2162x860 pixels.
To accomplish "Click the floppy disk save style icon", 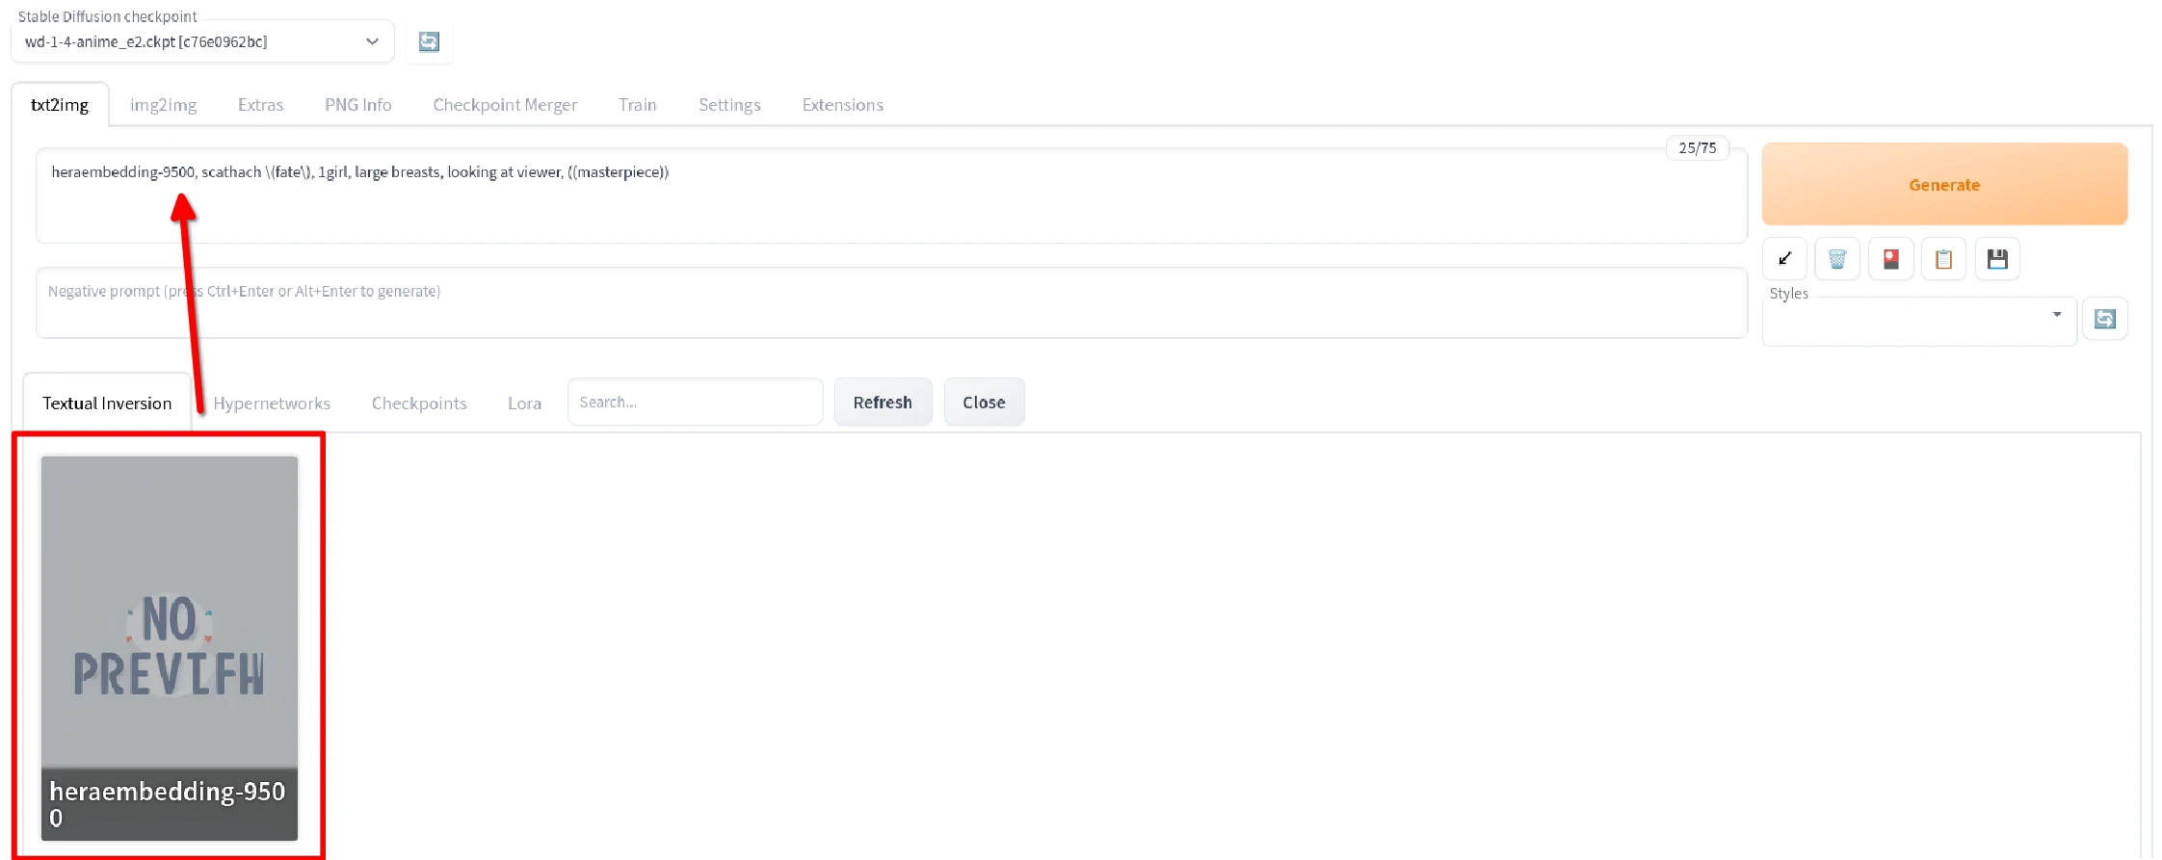I will click(x=1997, y=259).
